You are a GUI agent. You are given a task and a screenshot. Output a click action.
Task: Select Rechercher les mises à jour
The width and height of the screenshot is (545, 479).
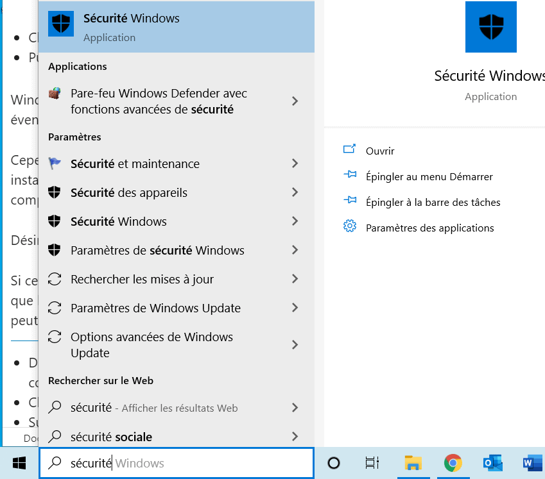click(x=177, y=279)
